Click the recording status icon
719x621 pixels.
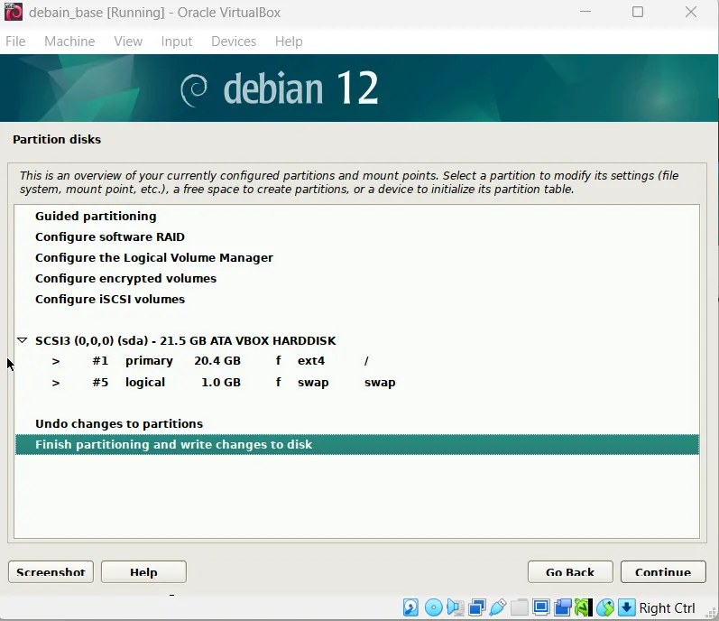point(563,607)
